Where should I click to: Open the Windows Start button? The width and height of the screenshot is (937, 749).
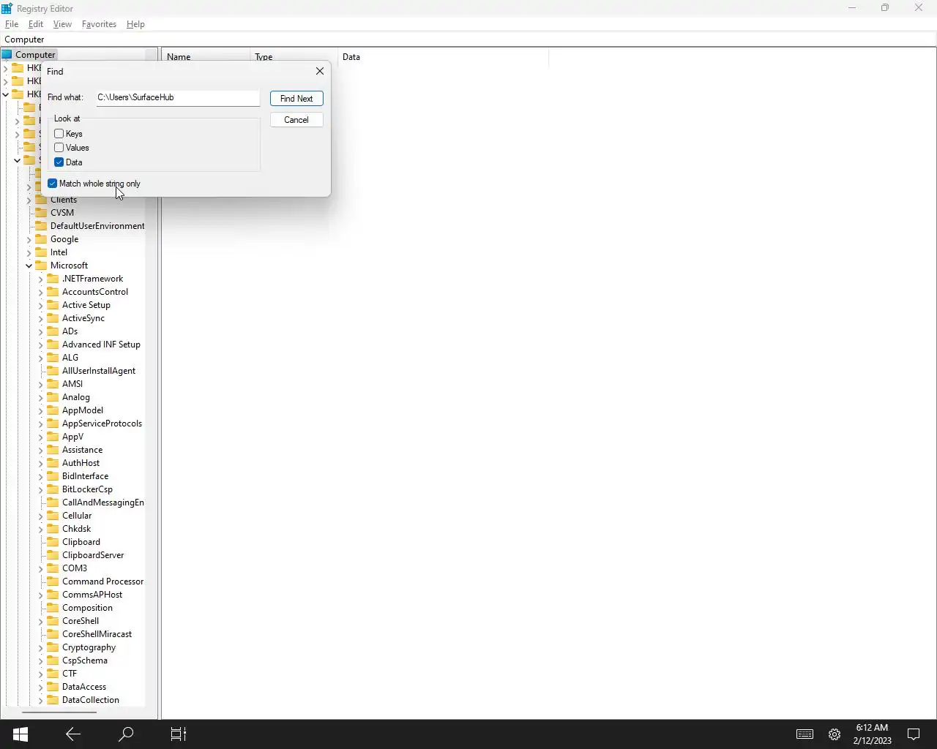click(x=20, y=734)
